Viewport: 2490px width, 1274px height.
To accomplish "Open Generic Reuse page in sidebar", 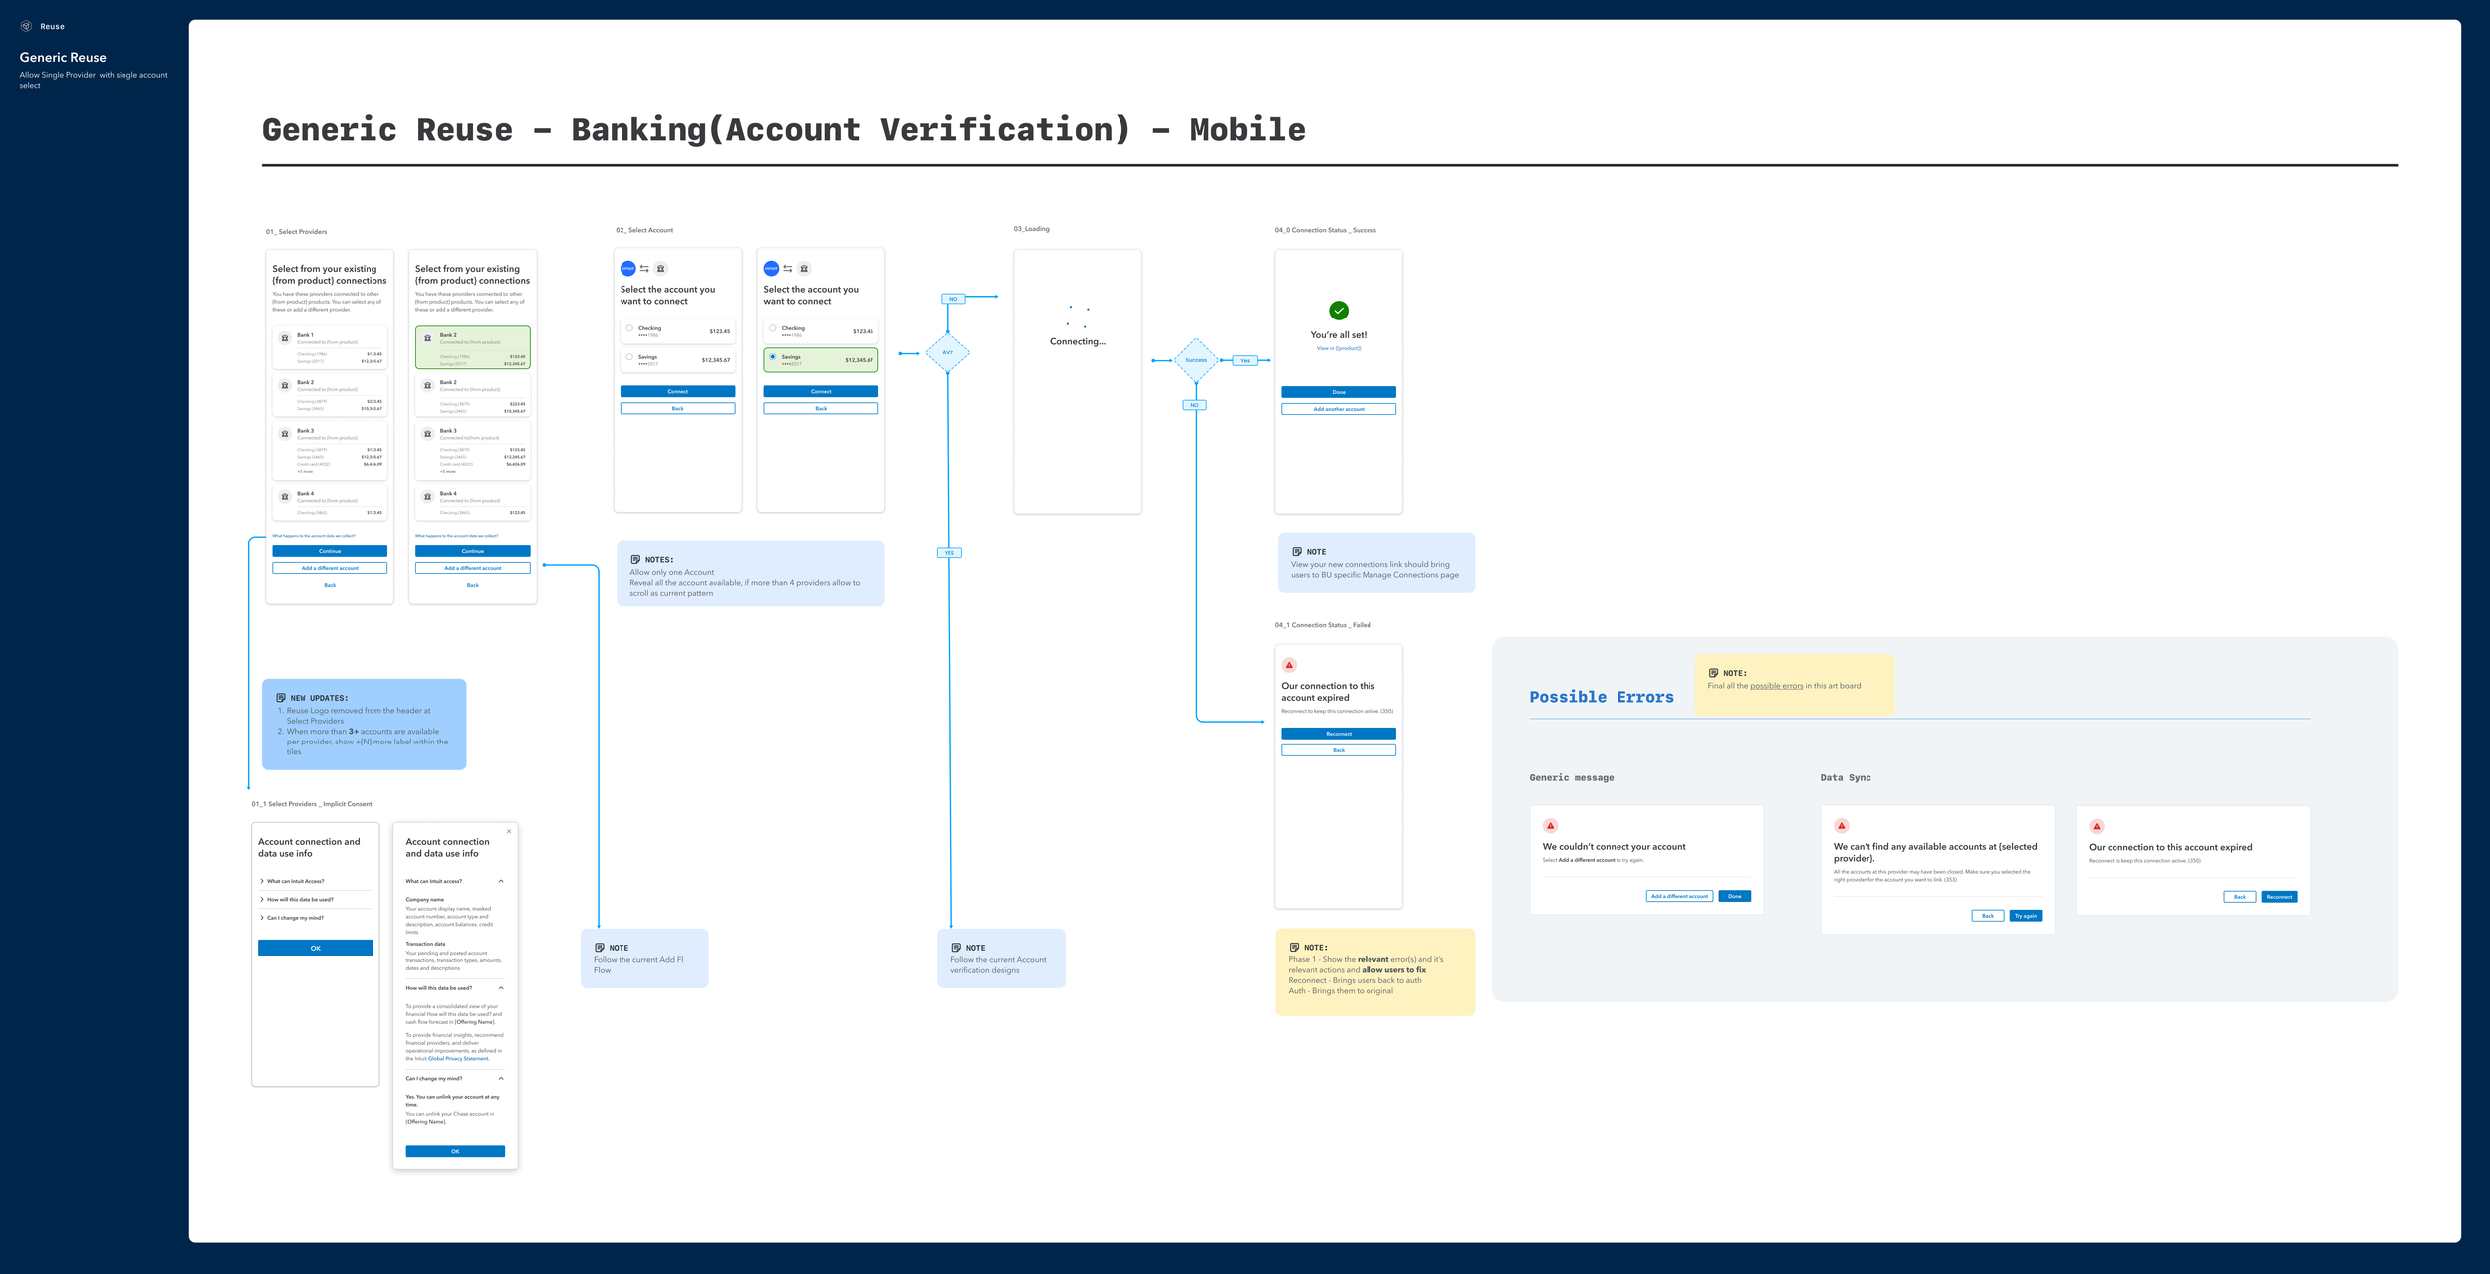I will [63, 58].
